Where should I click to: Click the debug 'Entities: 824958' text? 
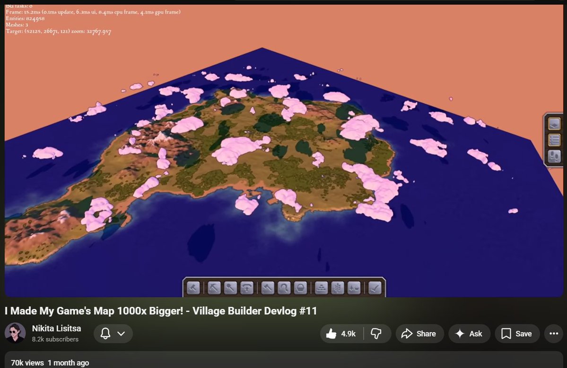coord(25,18)
